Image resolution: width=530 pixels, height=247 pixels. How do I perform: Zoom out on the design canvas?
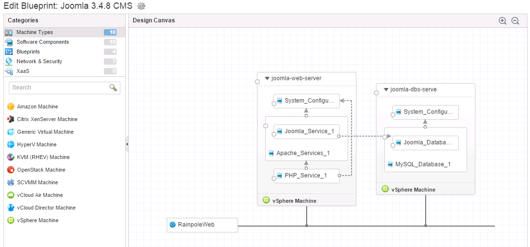coord(515,20)
